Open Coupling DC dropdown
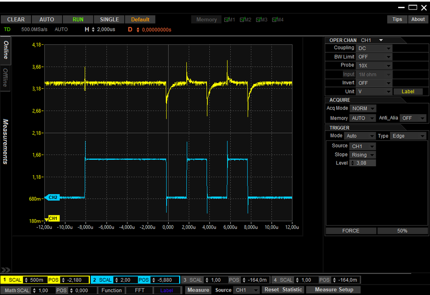 click(374, 48)
